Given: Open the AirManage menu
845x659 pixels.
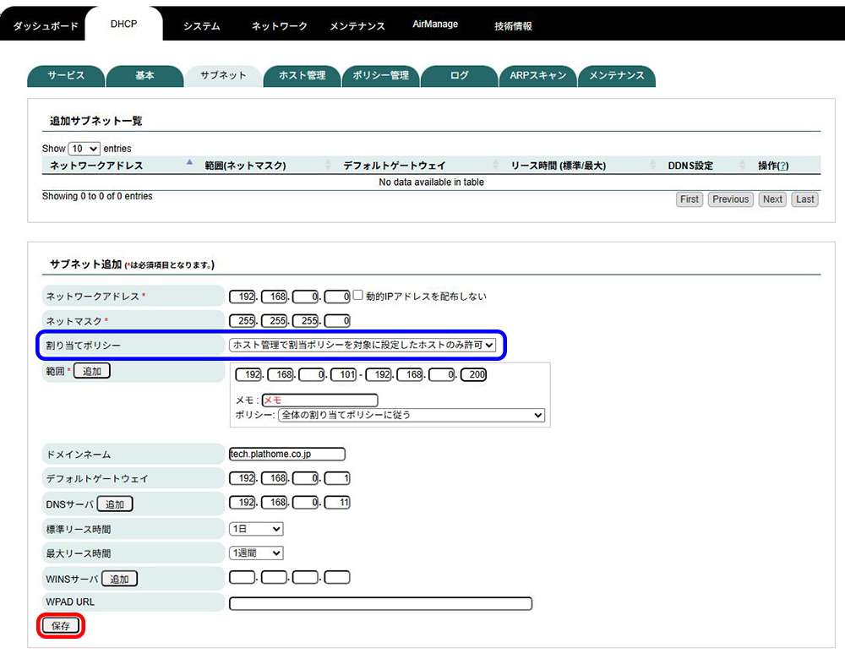Looking at the screenshot, I should tap(435, 25).
